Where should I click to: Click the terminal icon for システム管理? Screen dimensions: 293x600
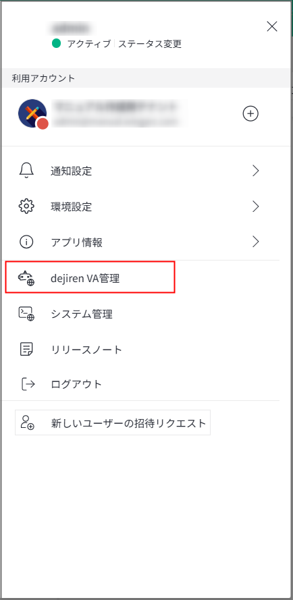tap(26, 314)
